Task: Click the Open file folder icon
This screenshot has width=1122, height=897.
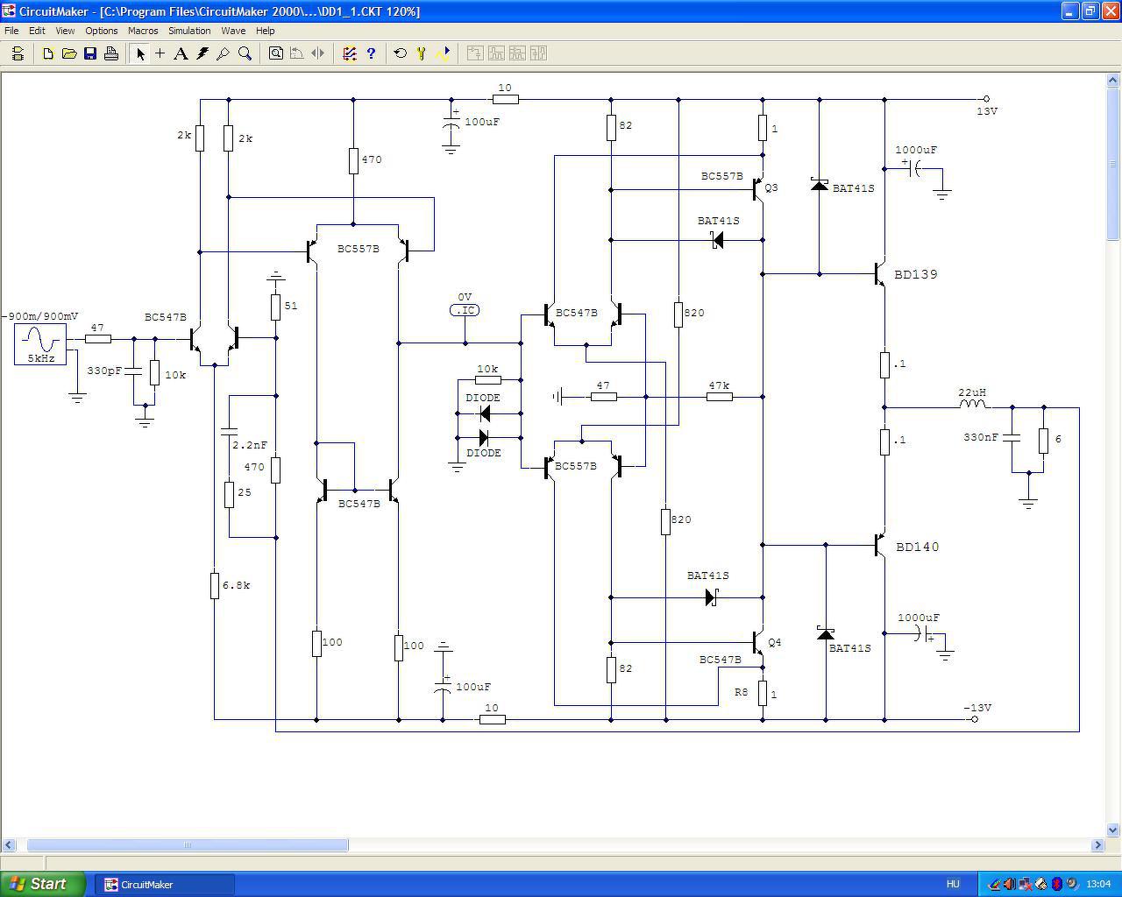Action: (69, 53)
